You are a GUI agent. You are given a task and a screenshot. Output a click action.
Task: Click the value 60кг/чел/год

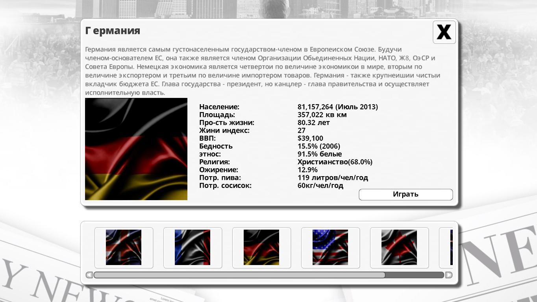click(320, 186)
